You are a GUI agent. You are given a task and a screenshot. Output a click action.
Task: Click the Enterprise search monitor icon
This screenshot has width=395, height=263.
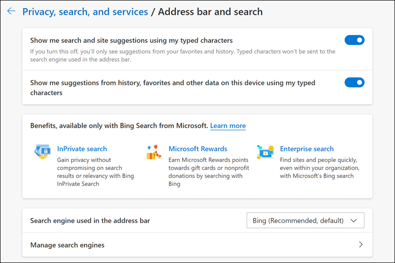[x=265, y=152]
